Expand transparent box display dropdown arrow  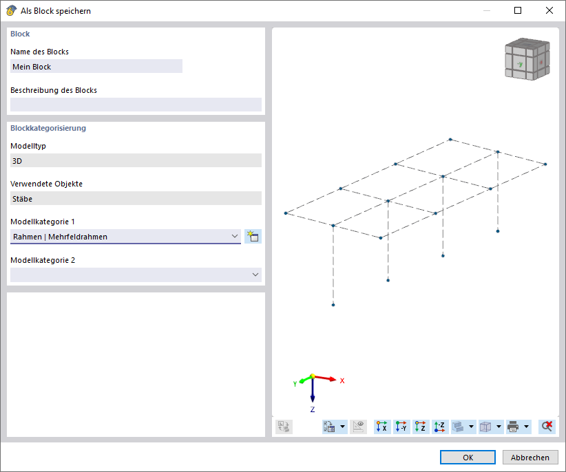(x=499, y=427)
